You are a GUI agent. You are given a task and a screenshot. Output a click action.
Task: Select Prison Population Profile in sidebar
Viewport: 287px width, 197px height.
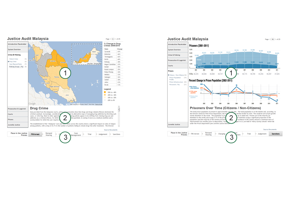coord(175,78)
